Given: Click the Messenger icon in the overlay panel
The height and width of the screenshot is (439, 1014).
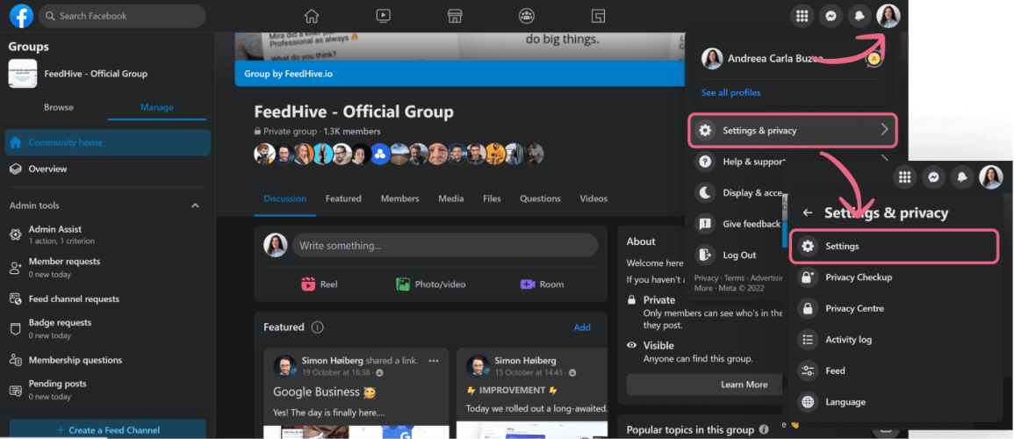Looking at the screenshot, I should (x=933, y=177).
